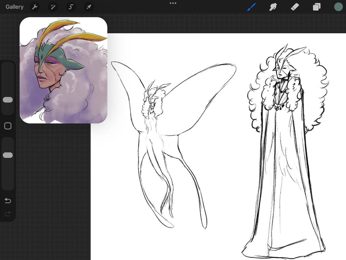Activate the Transform arrow tool
This screenshot has height=260, width=346.
pyautogui.click(x=89, y=7)
